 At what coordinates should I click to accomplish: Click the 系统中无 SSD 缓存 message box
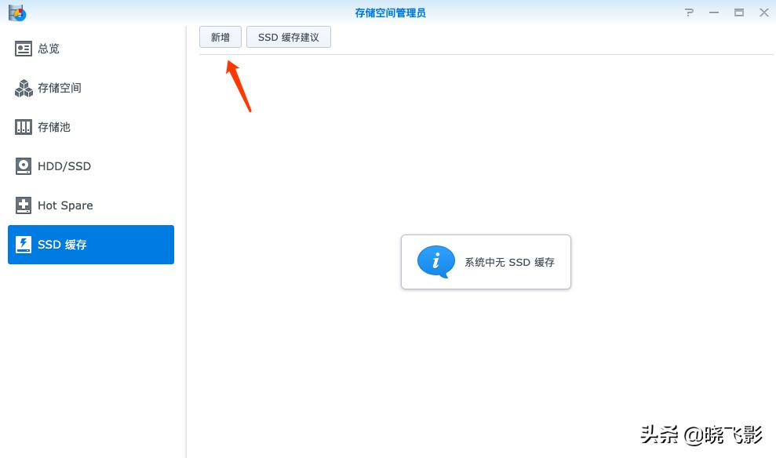485,261
